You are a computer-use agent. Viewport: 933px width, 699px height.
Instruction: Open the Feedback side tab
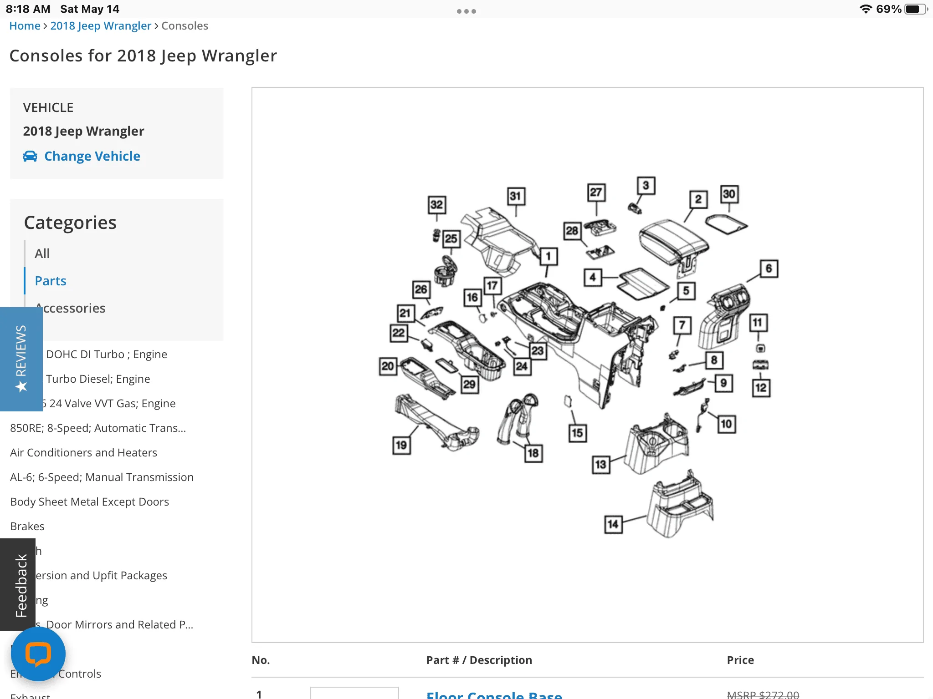click(18, 585)
